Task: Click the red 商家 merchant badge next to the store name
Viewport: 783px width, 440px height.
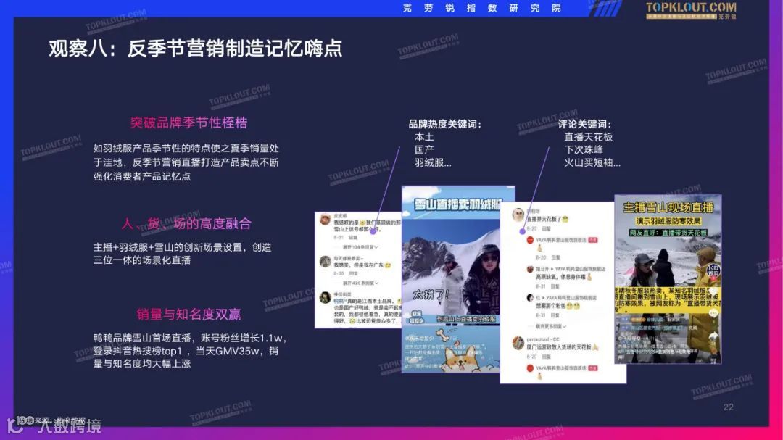Action: tap(593, 240)
